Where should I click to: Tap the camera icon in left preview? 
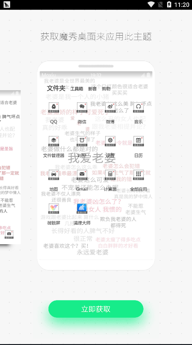click(x=9, y=234)
